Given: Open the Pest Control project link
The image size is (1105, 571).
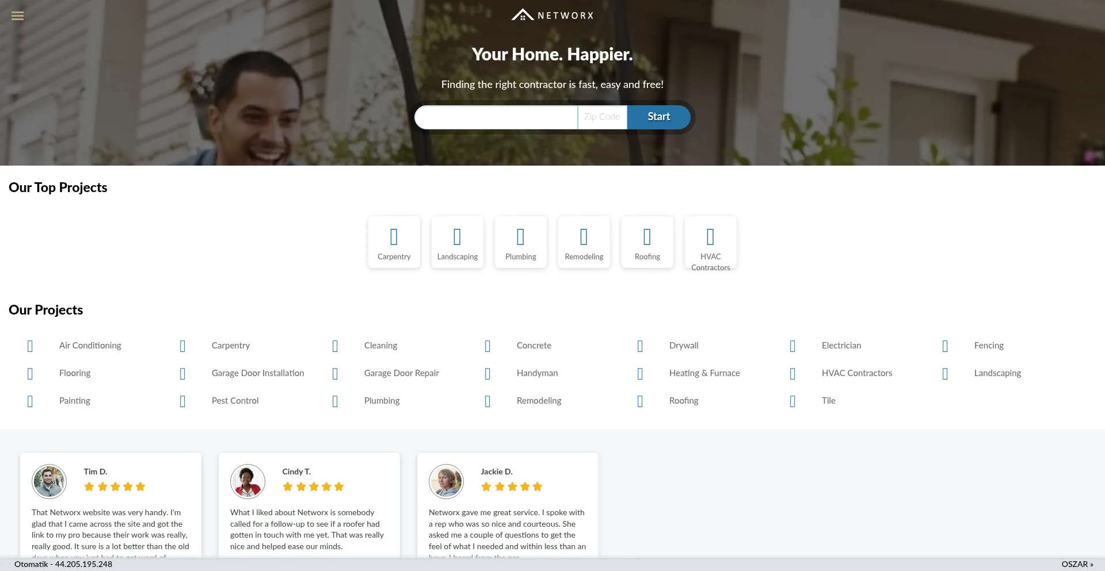Looking at the screenshot, I should click(x=235, y=401).
